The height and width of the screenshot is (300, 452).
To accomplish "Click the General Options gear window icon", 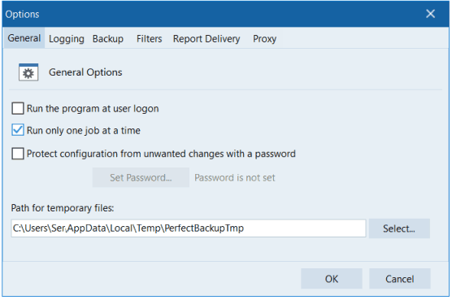I will pos(28,72).
